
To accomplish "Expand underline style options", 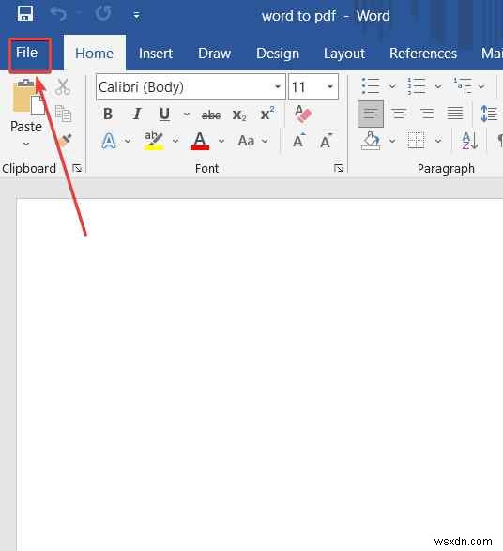I will pos(187,114).
